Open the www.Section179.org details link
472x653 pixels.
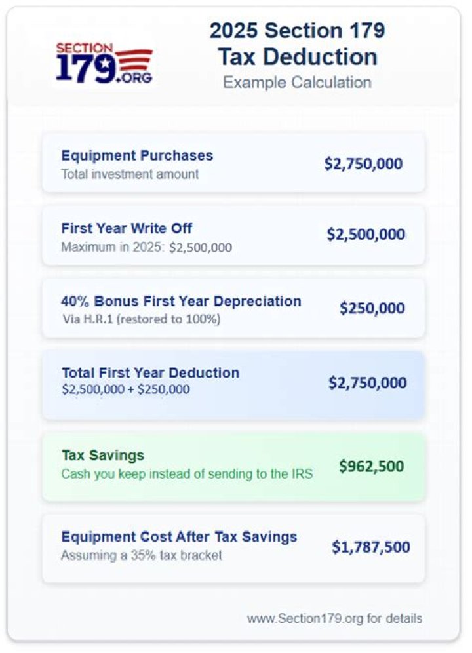point(334,618)
